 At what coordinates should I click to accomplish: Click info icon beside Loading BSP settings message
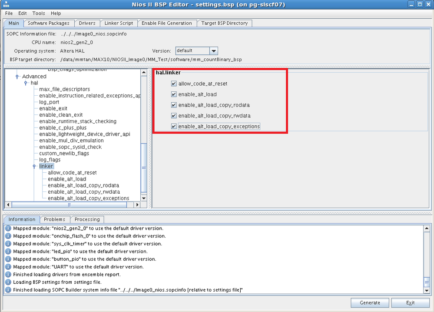coord(8,282)
